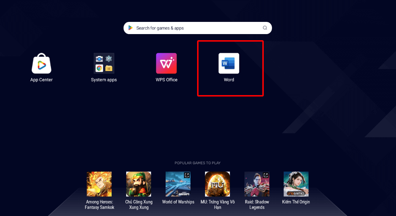Click the Raid: Shadow Legends title text

pyautogui.click(x=257, y=205)
